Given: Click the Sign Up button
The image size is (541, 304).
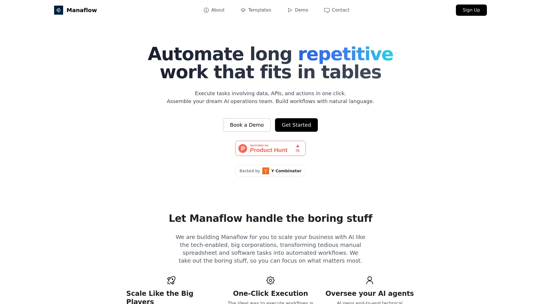Looking at the screenshot, I should coord(471,10).
